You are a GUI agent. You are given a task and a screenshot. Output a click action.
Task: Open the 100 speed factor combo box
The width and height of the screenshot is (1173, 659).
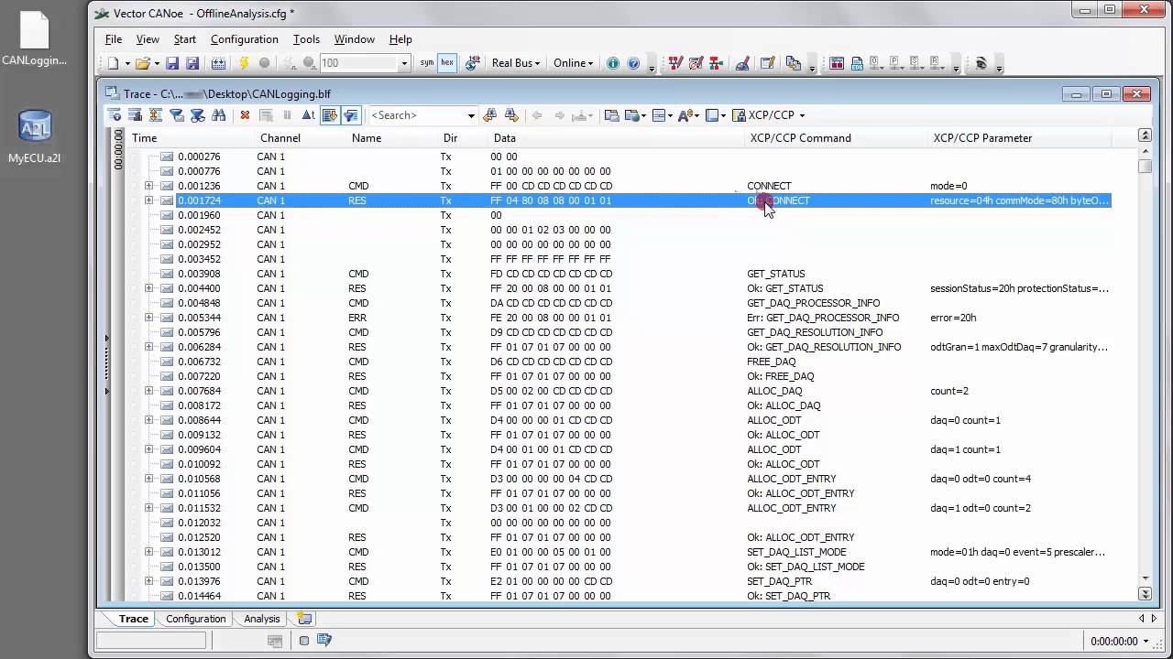click(x=365, y=63)
